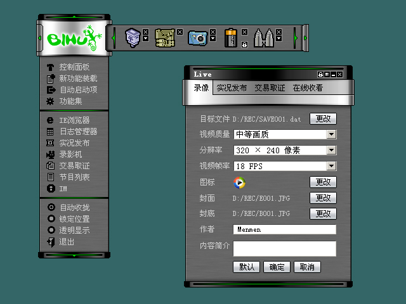Click the exit door icon beside 退出
The image size is (406, 304).
point(51,242)
